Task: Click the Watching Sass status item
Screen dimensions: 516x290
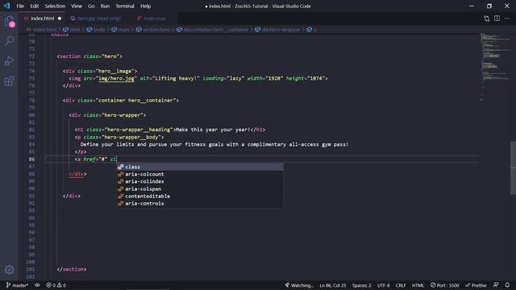Action: tap(299, 285)
